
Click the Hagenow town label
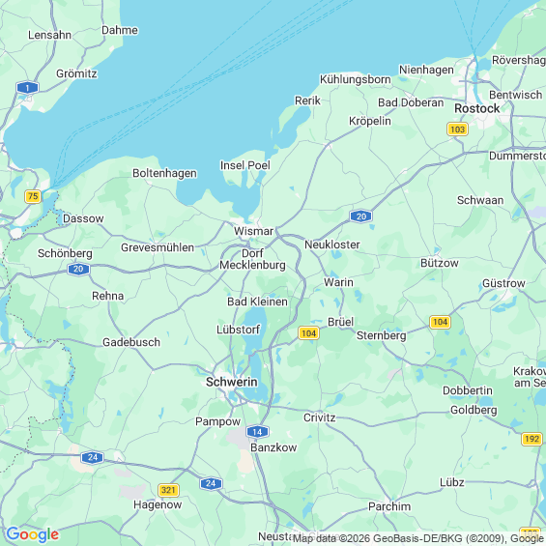tap(158, 504)
